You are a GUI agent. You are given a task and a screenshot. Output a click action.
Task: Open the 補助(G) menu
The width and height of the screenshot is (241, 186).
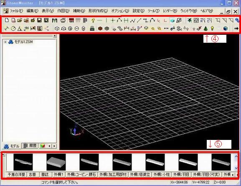79,11
